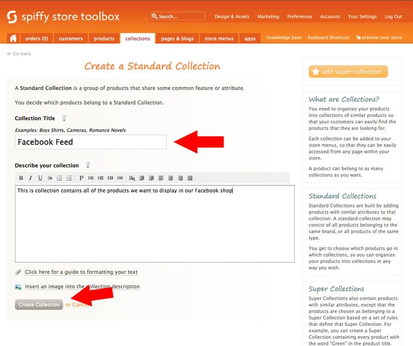The height and width of the screenshot is (346, 413).
Task: Toggle italic text formatting
Action: (31, 178)
